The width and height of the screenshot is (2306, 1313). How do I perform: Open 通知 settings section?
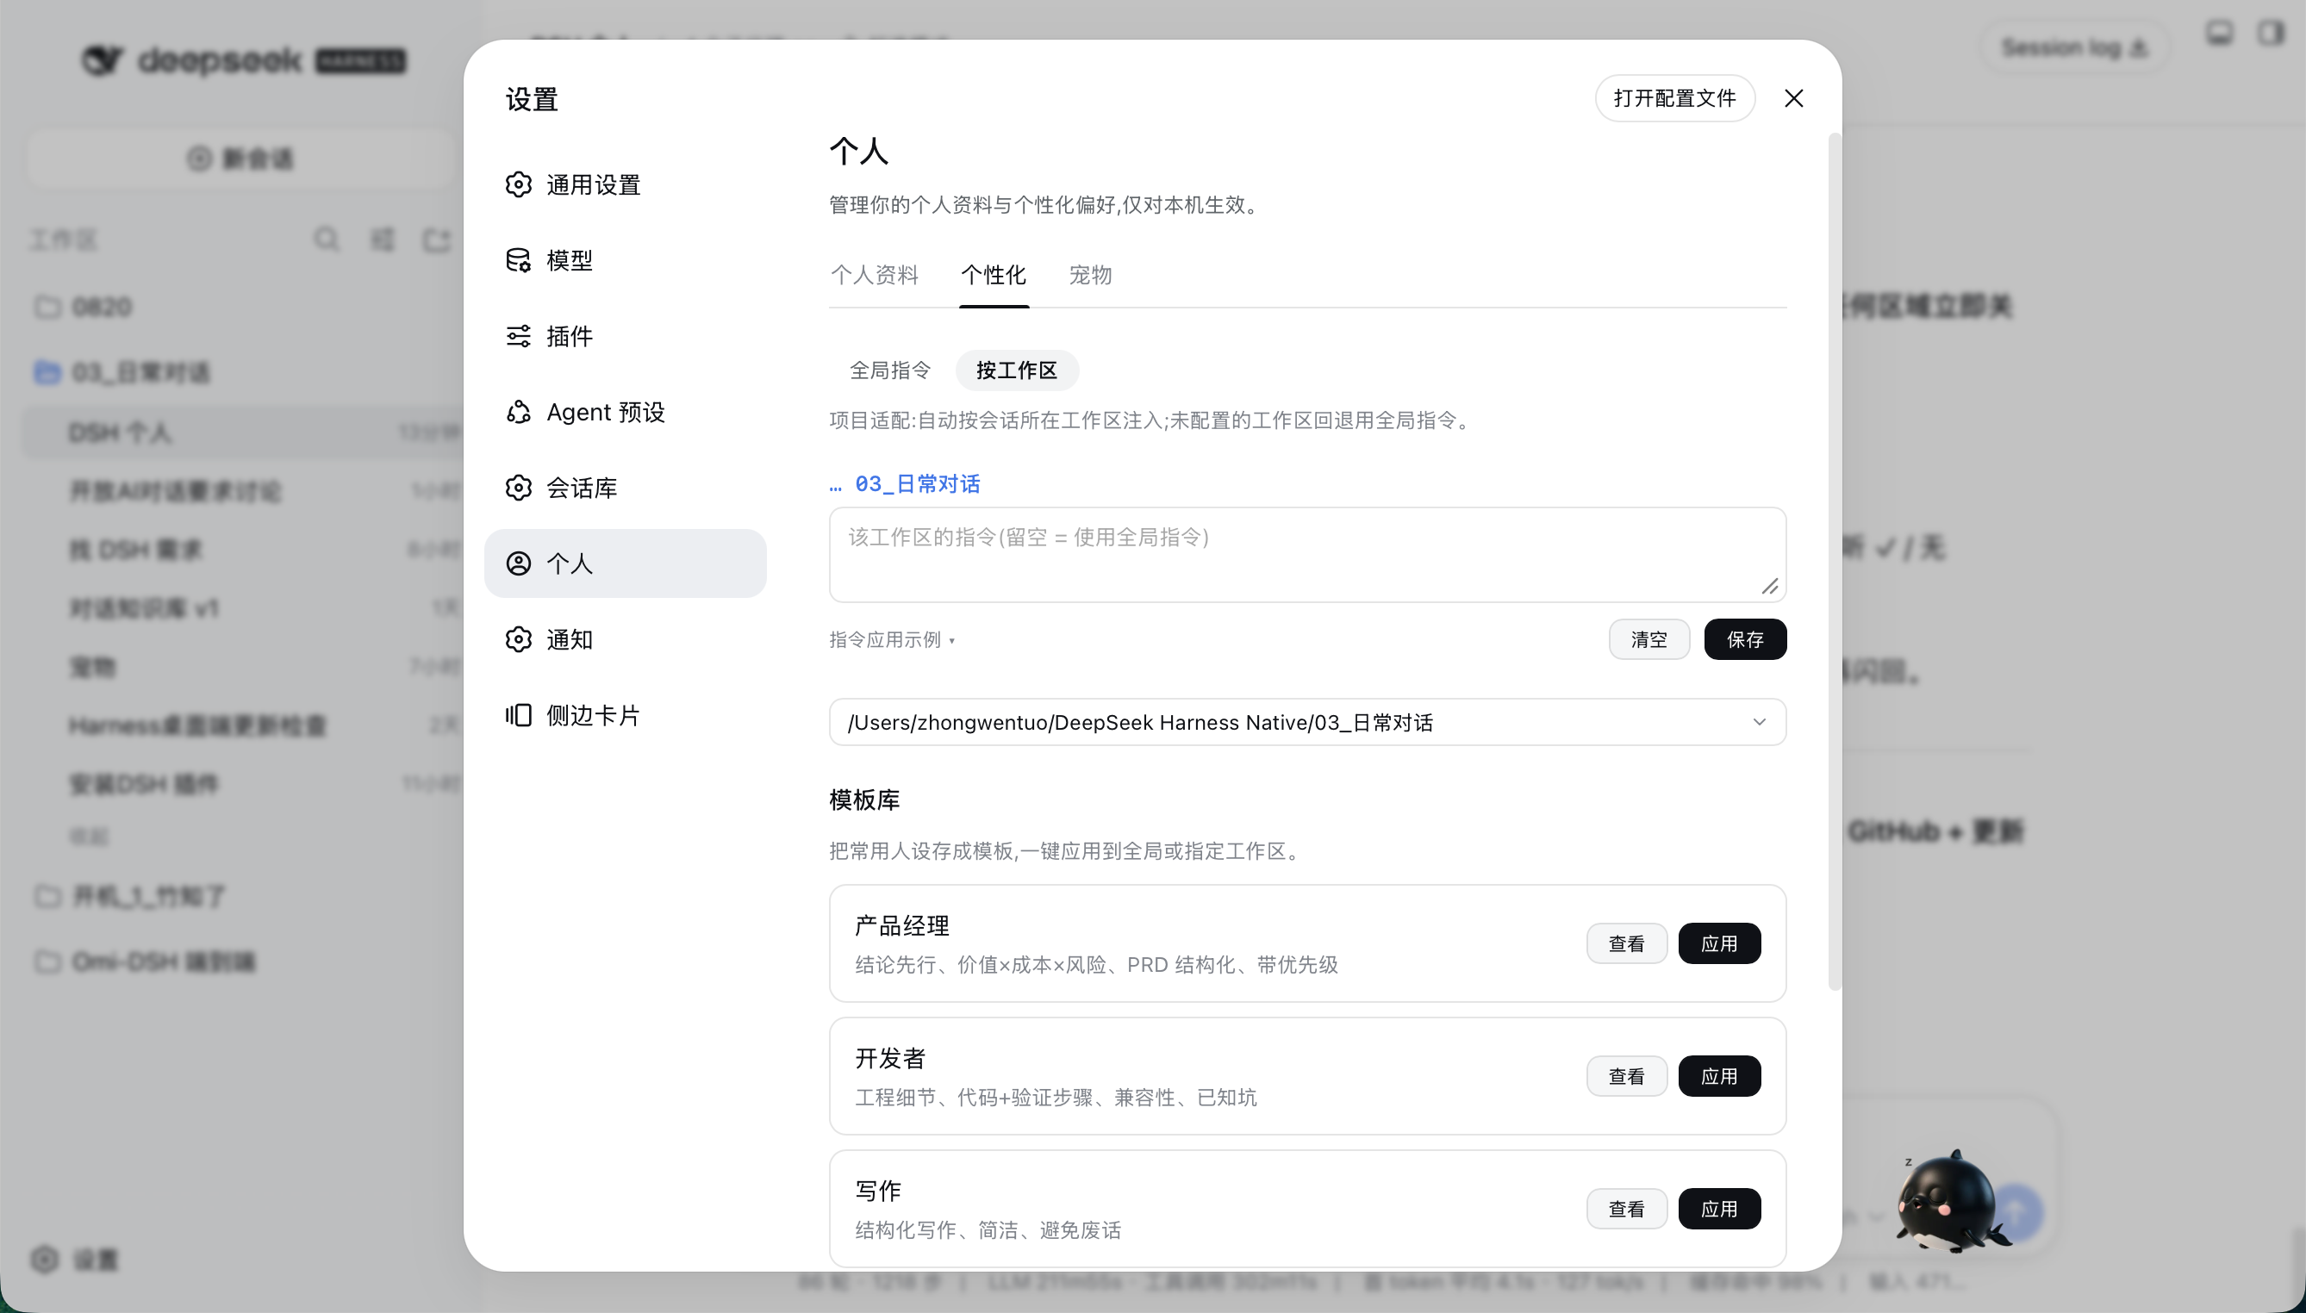(x=625, y=639)
